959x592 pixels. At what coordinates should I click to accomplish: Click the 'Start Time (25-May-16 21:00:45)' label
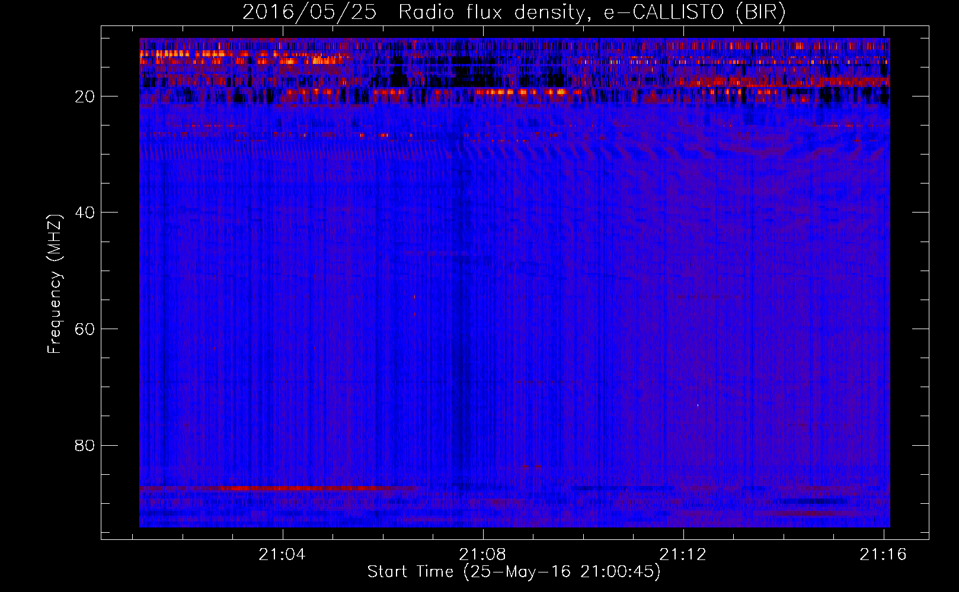tap(513, 572)
